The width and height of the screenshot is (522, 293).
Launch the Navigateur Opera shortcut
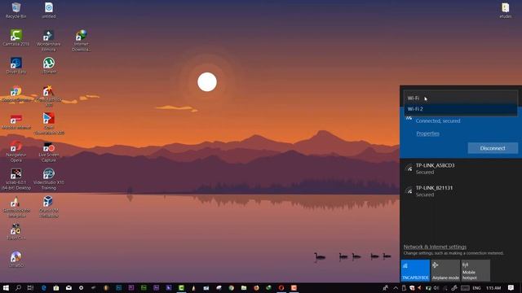16,151
